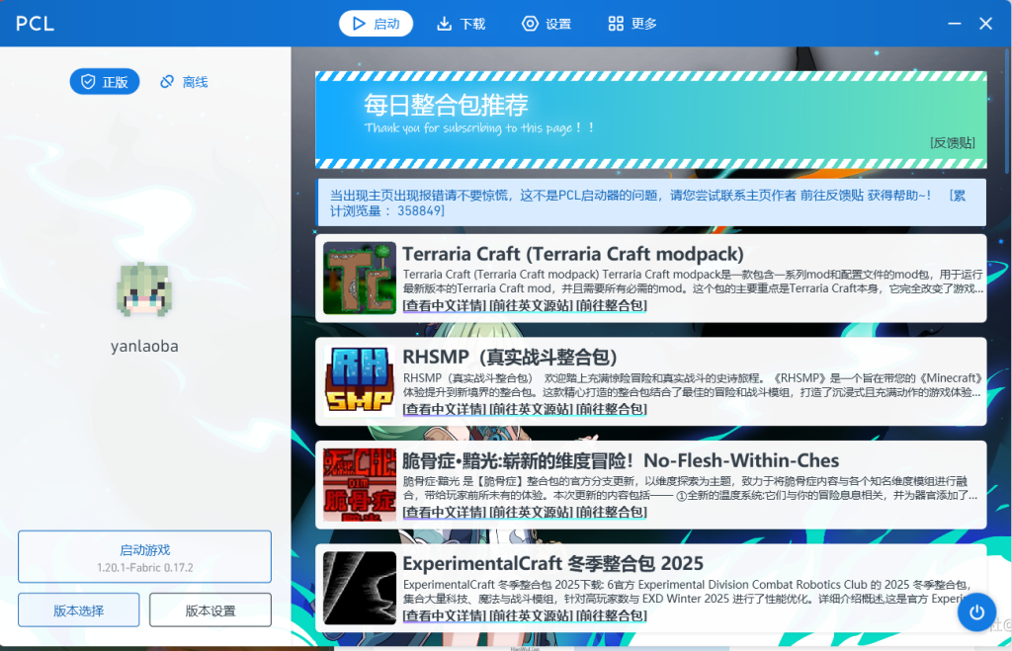This screenshot has height=651, width=1012.
Task: Click the ExperimentalCraft modpack icon
Action: click(x=360, y=588)
